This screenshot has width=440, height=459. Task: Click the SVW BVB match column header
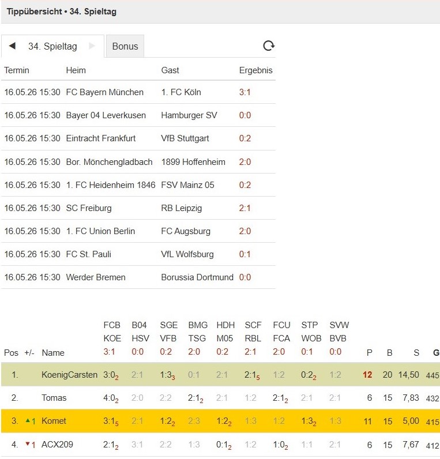[x=339, y=332]
